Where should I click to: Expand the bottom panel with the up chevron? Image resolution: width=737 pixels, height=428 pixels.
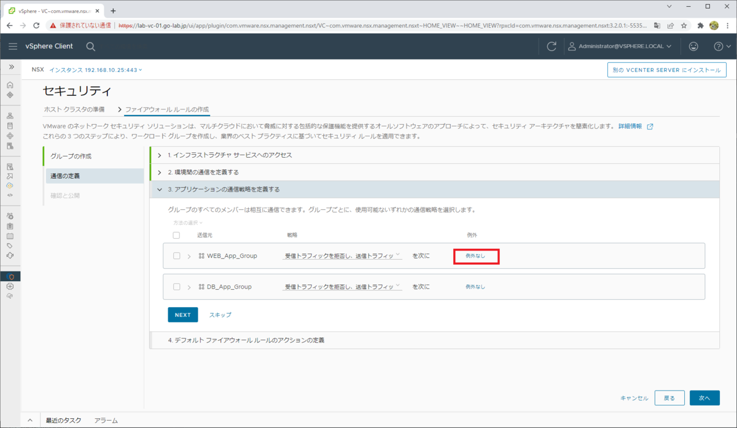29,421
